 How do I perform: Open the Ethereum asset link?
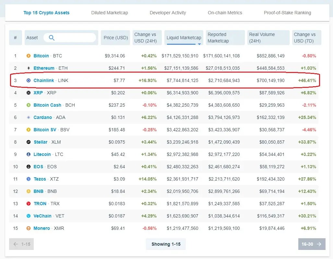[x=44, y=68]
